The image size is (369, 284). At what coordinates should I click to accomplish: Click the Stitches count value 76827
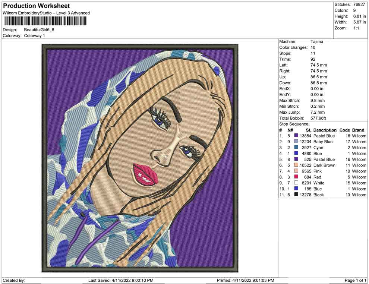pos(359,4)
